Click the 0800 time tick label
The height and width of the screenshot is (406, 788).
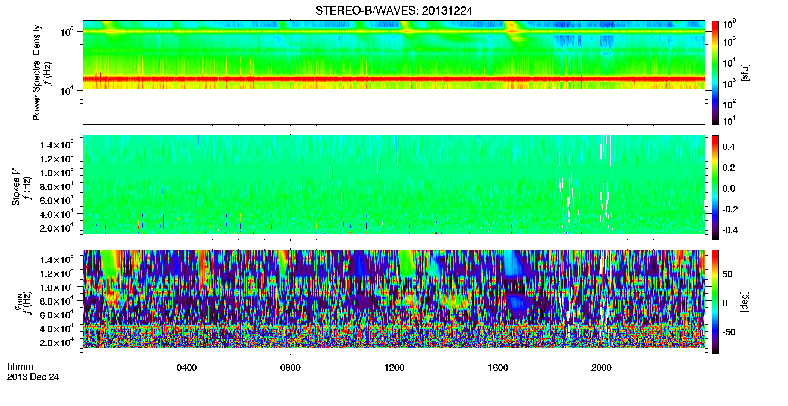(x=291, y=368)
